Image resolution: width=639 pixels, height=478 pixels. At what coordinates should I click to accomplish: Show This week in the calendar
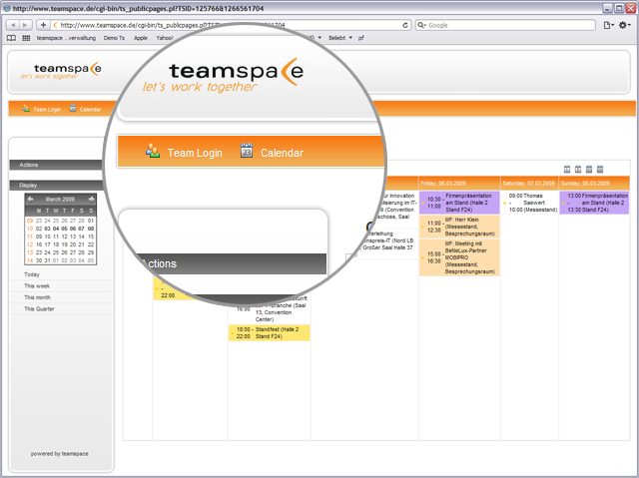click(x=37, y=285)
